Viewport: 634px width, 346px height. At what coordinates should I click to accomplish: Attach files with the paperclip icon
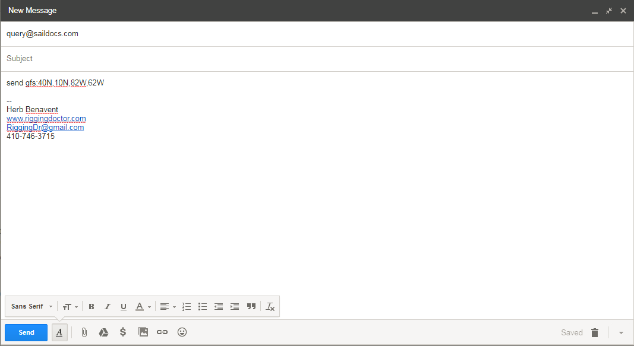pyautogui.click(x=84, y=332)
